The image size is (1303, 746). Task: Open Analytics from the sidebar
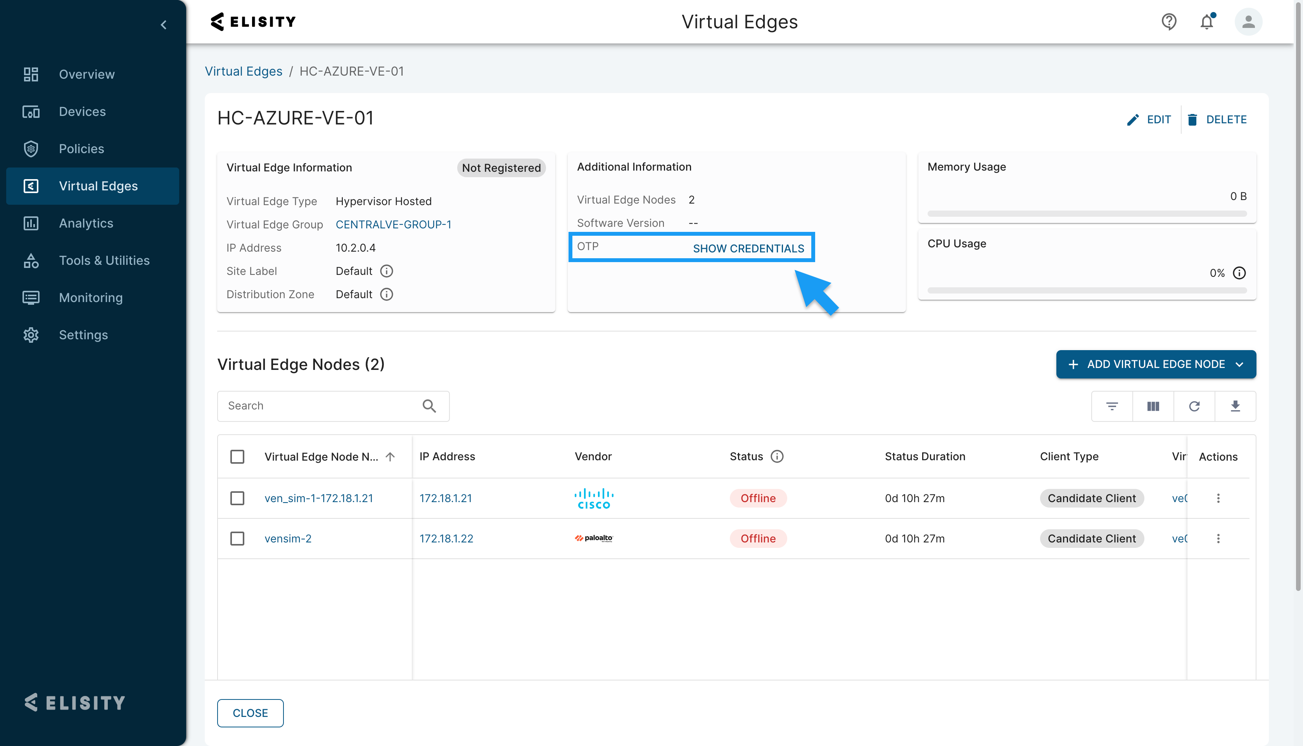tap(86, 223)
